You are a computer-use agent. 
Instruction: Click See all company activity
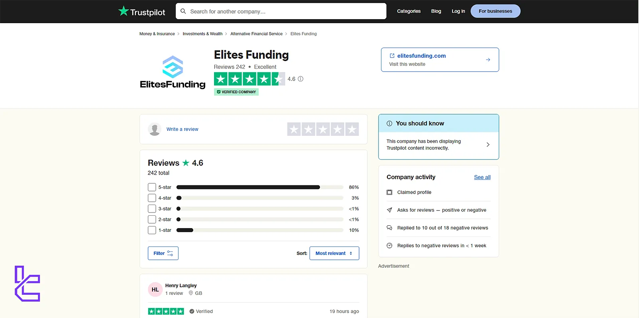482,177
